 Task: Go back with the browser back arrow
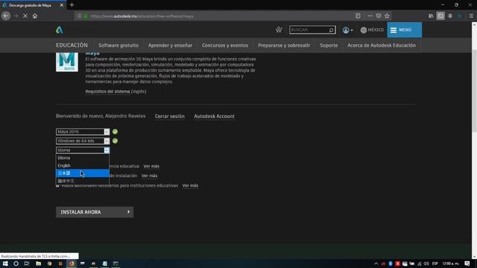[6, 16]
